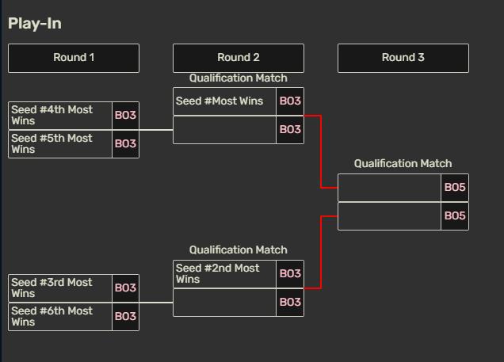
Task: Click the Seed #5th Most Wins team slot
Action: (x=60, y=144)
